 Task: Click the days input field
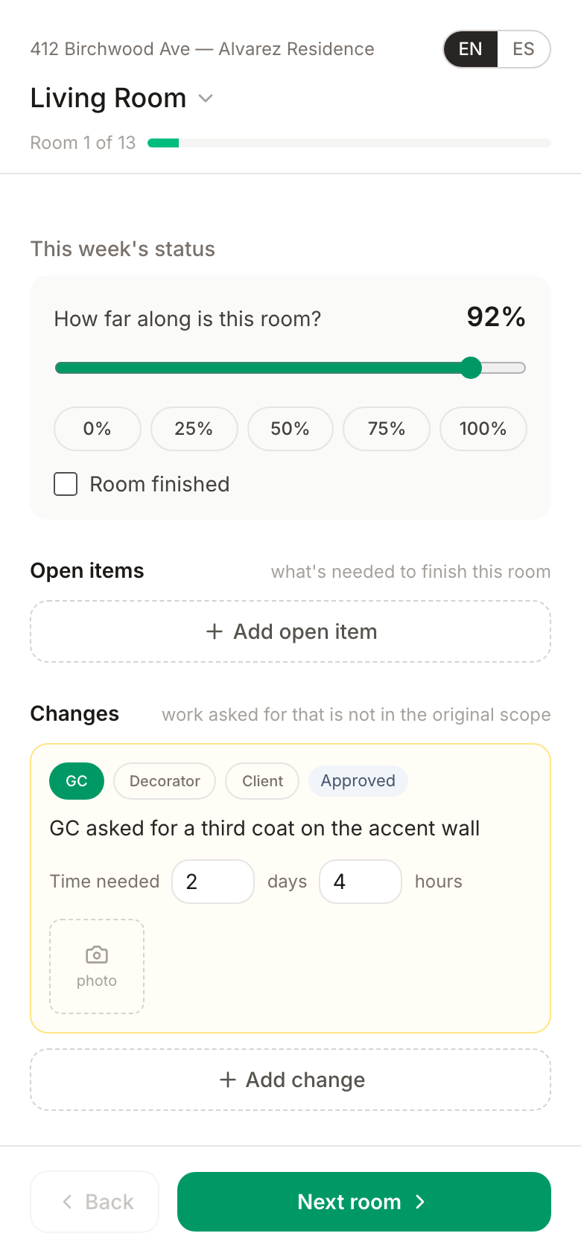pos(213,882)
